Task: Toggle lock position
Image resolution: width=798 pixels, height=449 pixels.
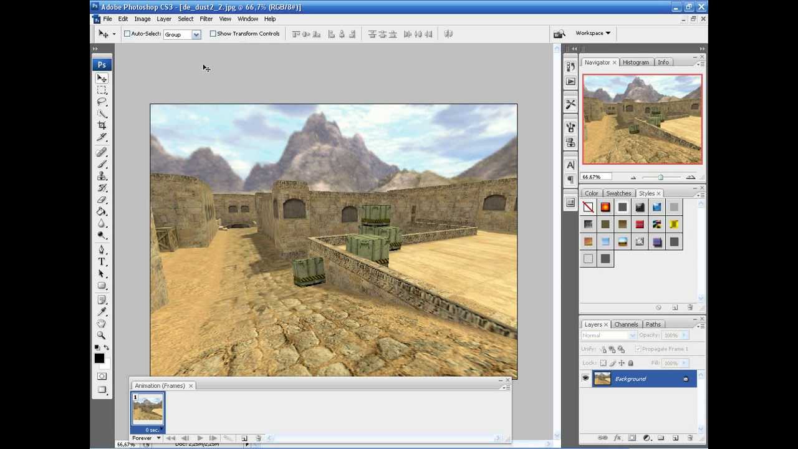Action: (622, 363)
